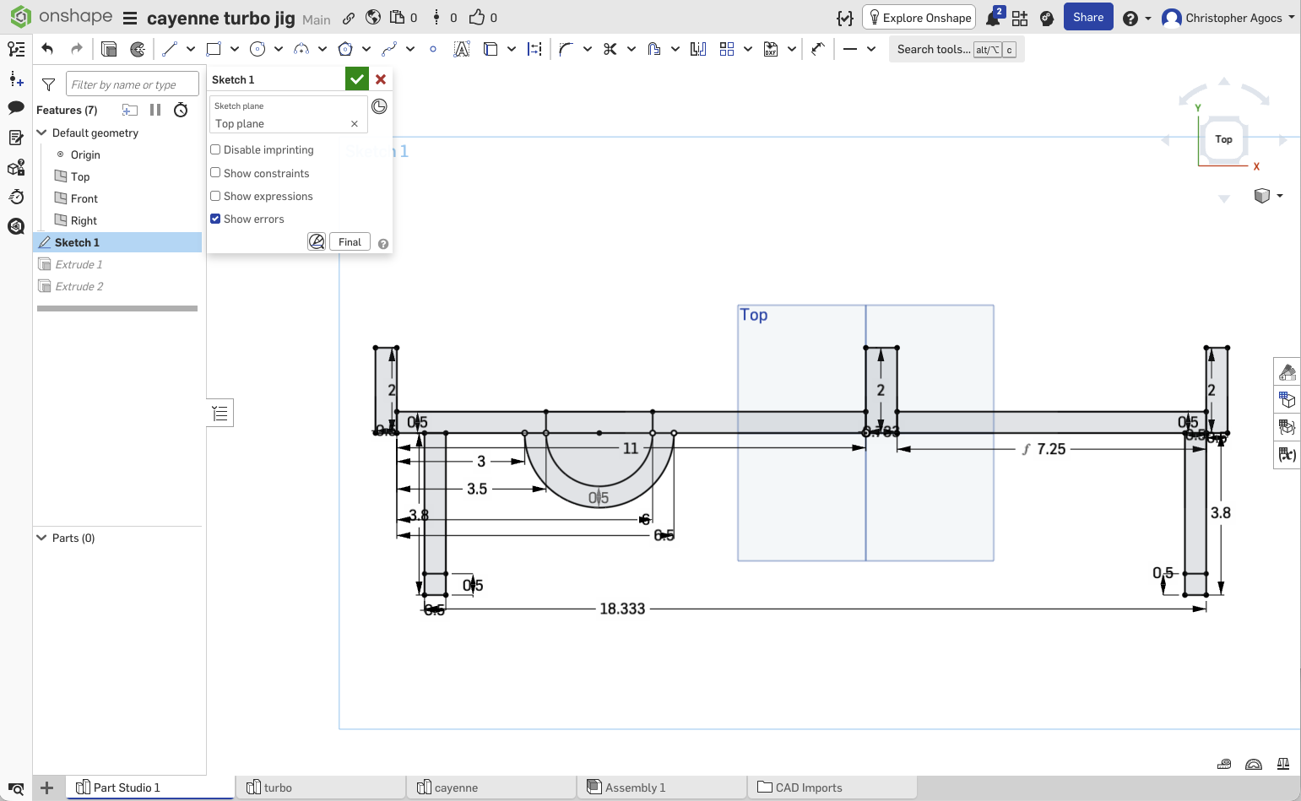
Task: Select the Corner rectangle tool
Action: coord(214,49)
